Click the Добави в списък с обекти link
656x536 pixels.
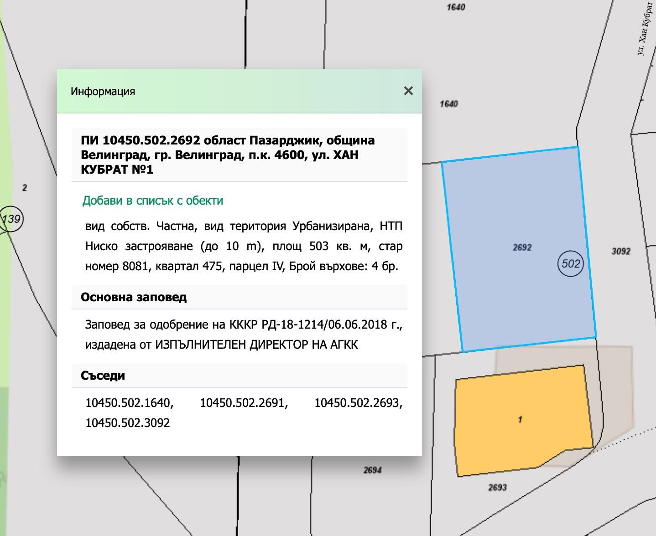tap(152, 201)
